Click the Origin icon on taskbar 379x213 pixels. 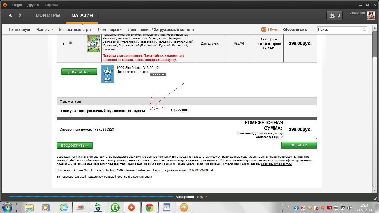point(132,207)
